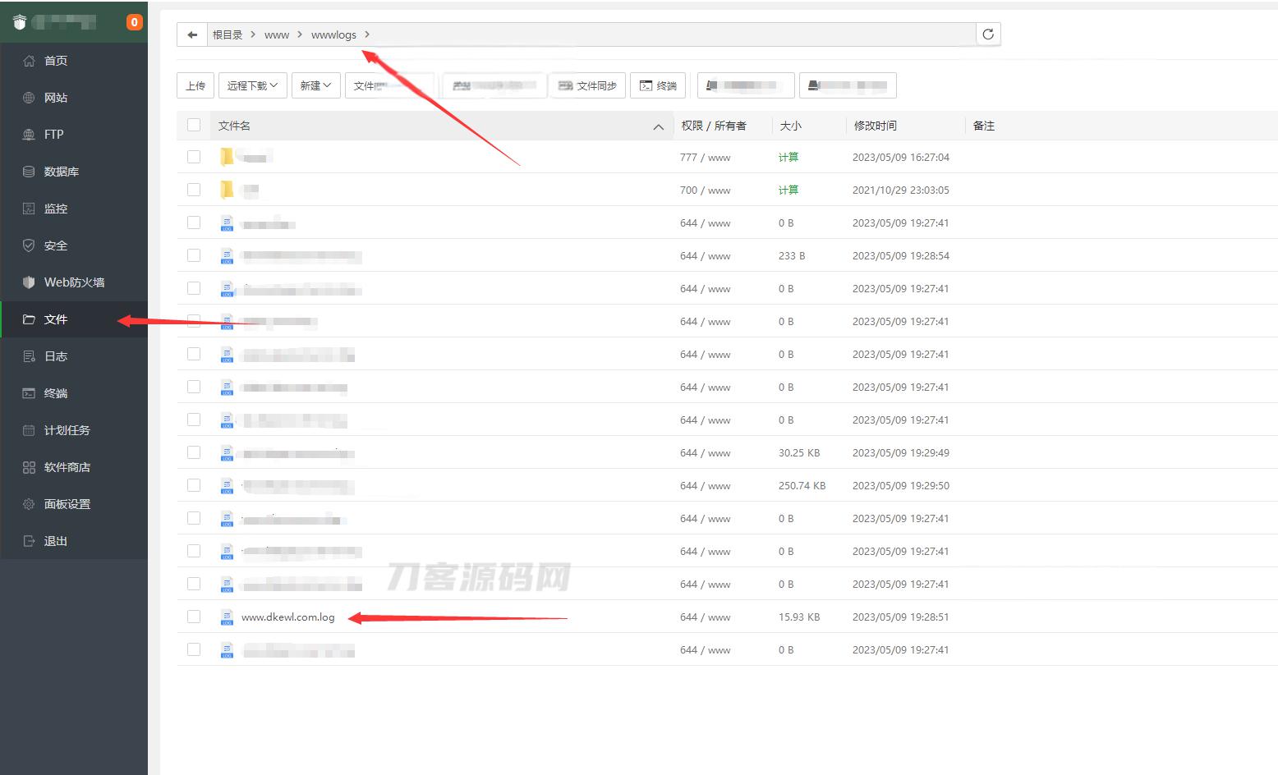This screenshot has height=775, width=1278.
Task: Go to the 监控 monitor icon in sidebar
Action: [x=29, y=209]
